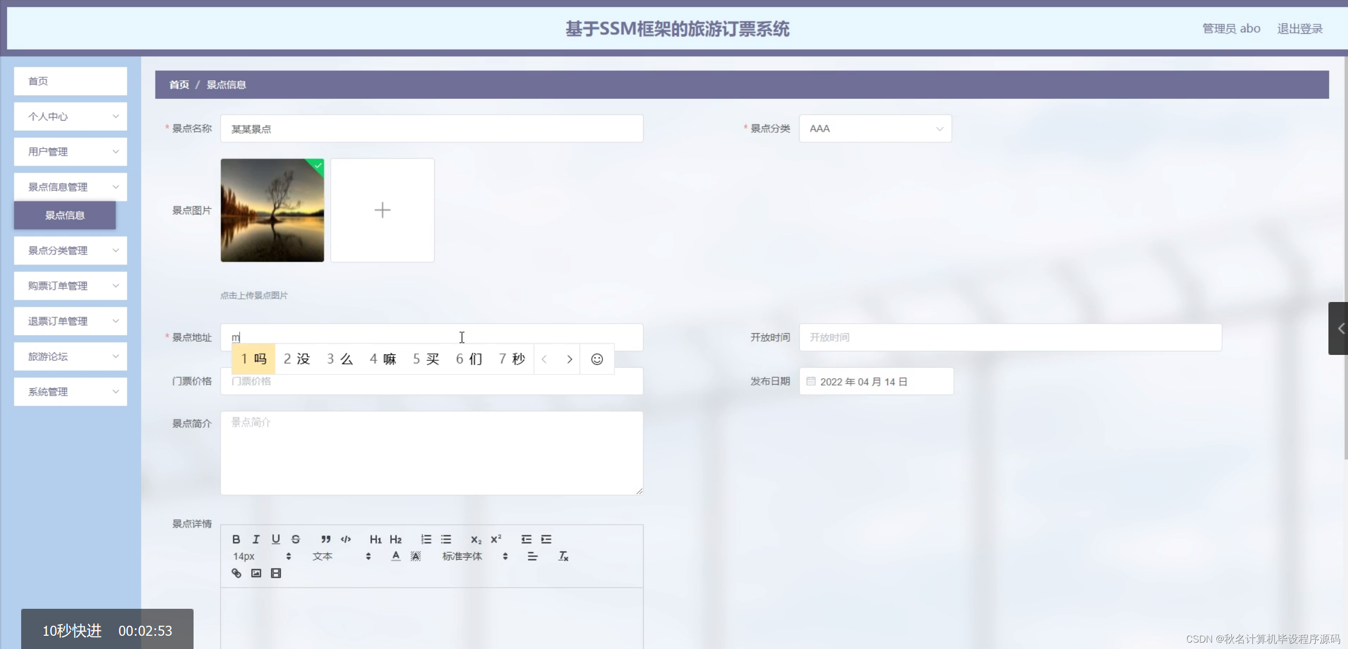Viewport: 1348px width, 649px height.
Task: Click the blockquote icon
Action: 325,539
